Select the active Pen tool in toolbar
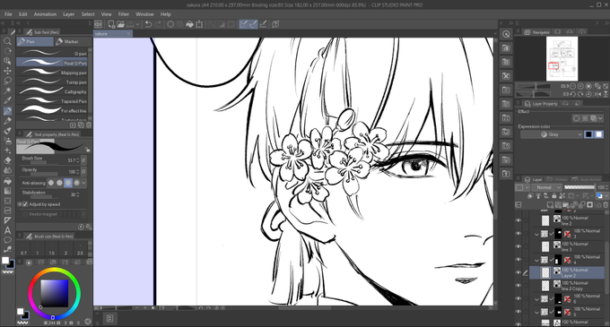This screenshot has height=327, width=610. (x=7, y=111)
